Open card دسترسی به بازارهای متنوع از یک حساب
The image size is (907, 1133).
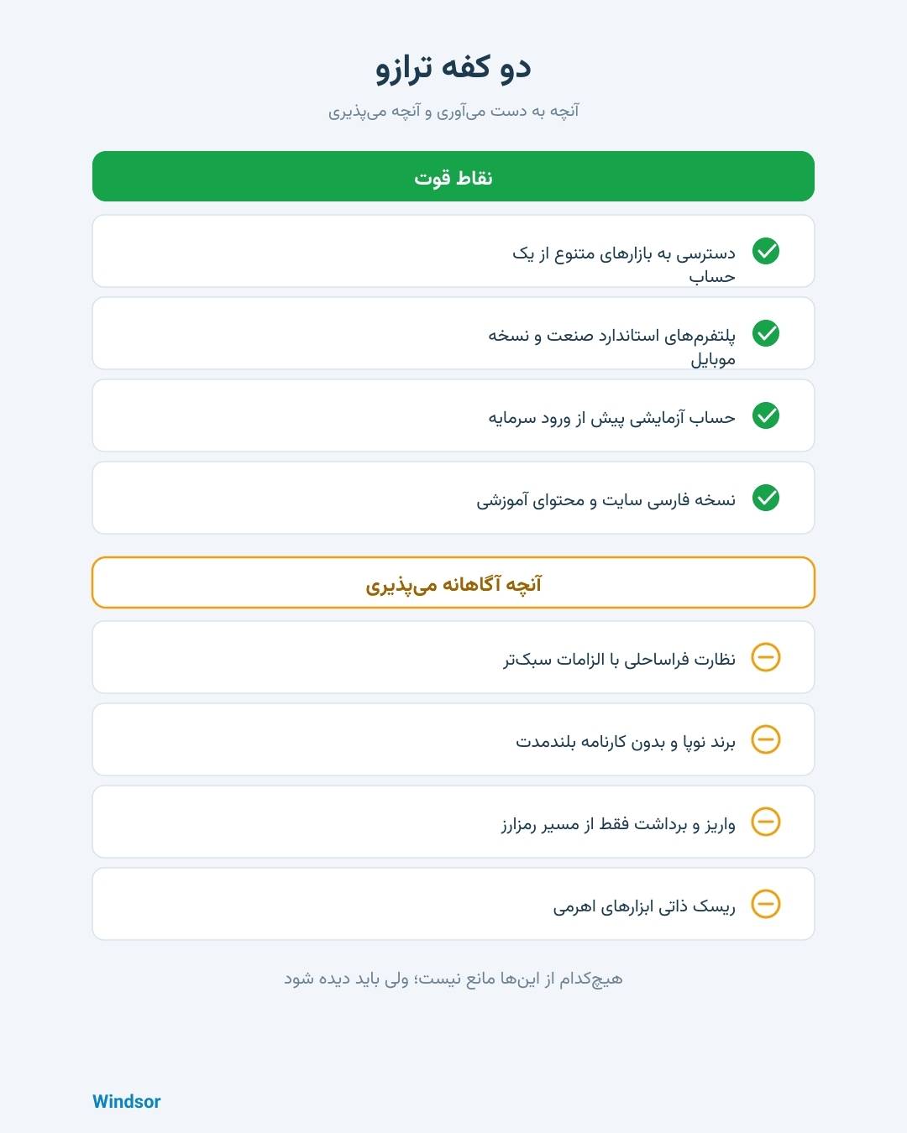coord(453,251)
